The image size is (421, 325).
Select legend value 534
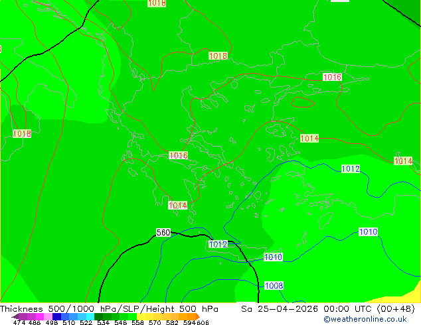[x=103, y=322]
